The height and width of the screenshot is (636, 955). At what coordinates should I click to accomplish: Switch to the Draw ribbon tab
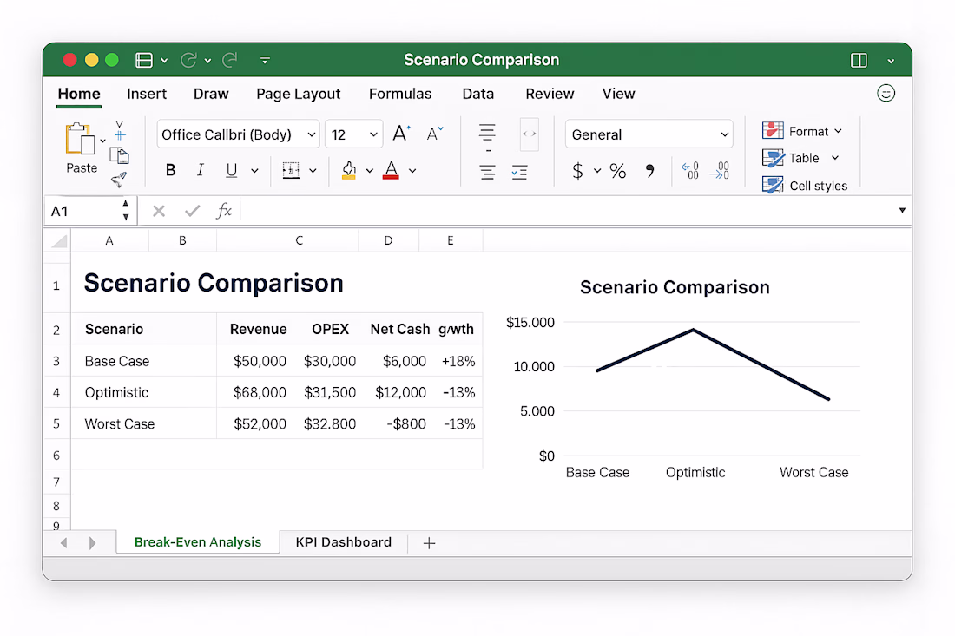pos(211,94)
